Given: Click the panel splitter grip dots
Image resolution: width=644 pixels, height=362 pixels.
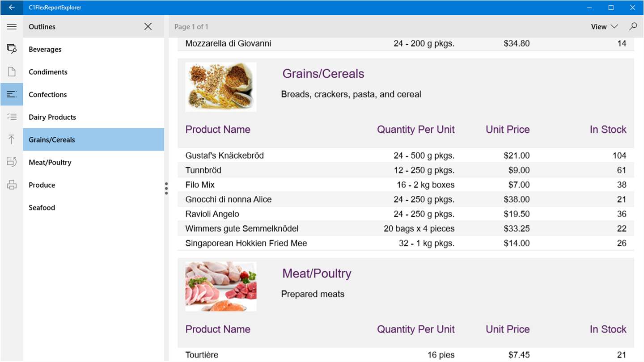Looking at the screenshot, I should [x=166, y=188].
